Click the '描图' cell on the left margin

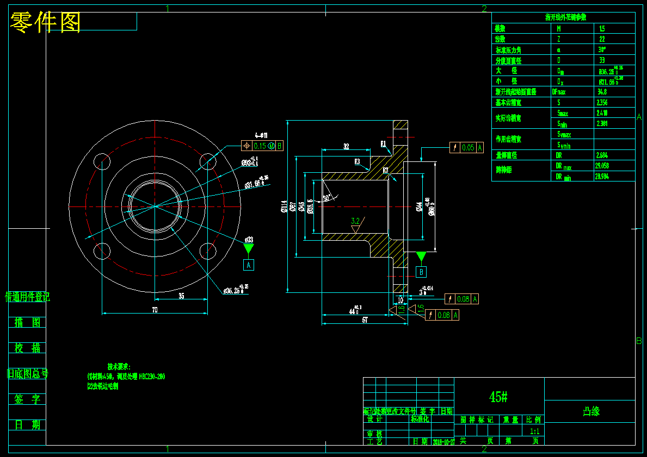pos(27,322)
